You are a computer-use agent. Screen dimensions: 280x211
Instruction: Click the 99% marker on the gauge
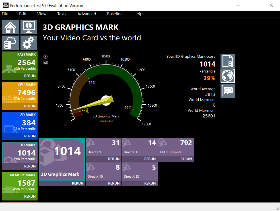coord(128,108)
